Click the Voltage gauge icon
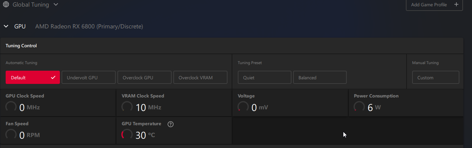Screen dimensions: 472x148 (x=243, y=107)
